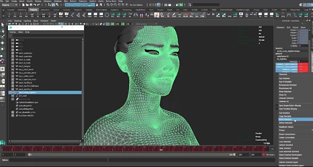Choose Copy Selected
This screenshot has height=167, width=313.
pos(285,116)
